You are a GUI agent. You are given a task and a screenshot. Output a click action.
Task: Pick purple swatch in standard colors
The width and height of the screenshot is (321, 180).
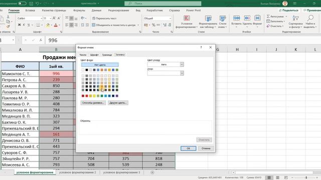[117, 95]
